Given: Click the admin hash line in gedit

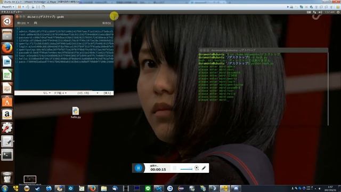Looking at the screenshot, I should click(66, 31).
